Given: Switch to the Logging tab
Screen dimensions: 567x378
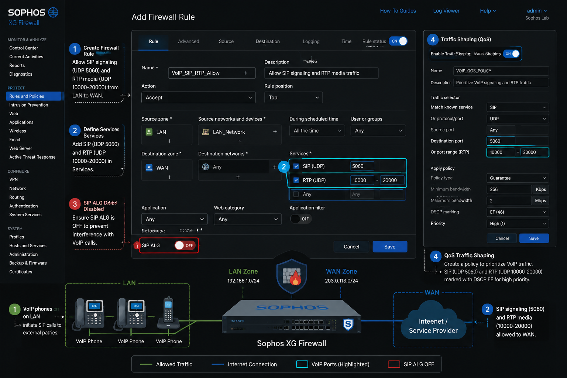Looking at the screenshot, I should pyautogui.click(x=311, y=41).
